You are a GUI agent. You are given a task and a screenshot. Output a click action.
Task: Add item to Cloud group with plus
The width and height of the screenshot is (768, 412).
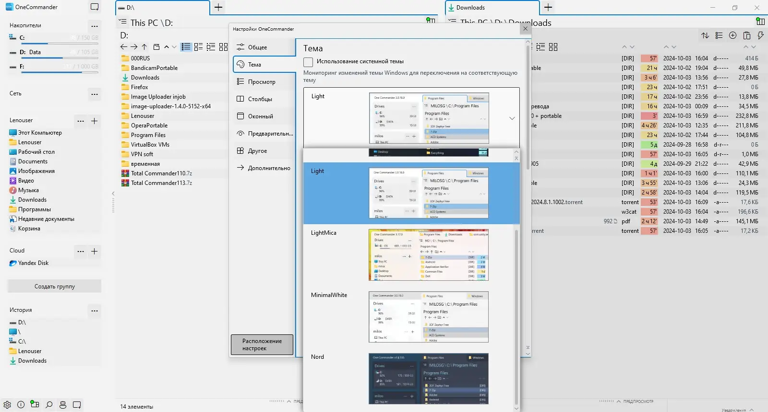pyautogui.click(x=95, y=251)
